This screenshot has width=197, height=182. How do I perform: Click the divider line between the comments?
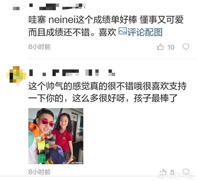point(113,59)
